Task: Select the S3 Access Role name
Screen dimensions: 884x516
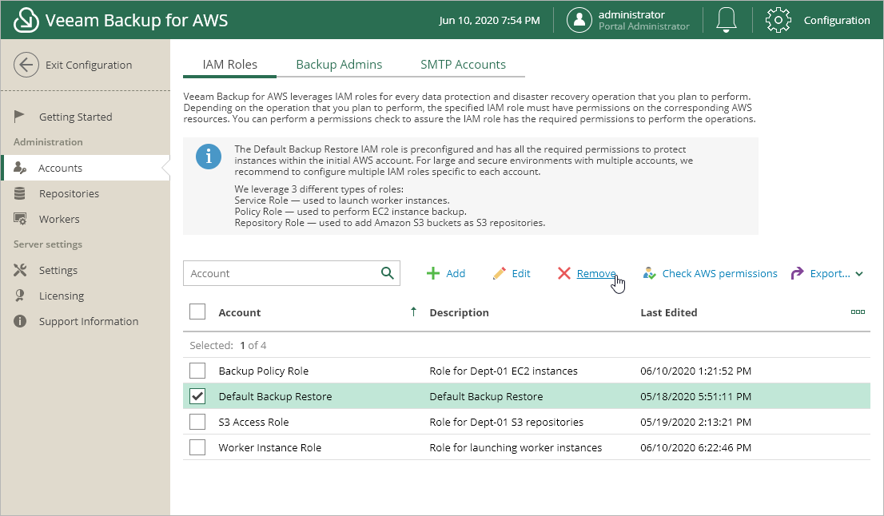Action: (x=253, y=422)
